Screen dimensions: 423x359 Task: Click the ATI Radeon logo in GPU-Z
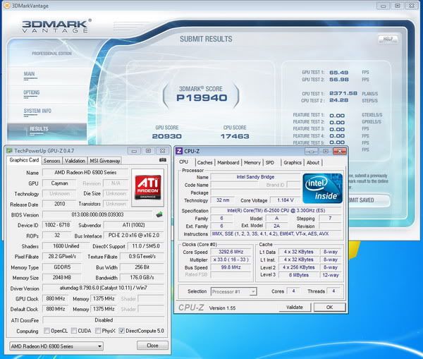tap(147, 188)
